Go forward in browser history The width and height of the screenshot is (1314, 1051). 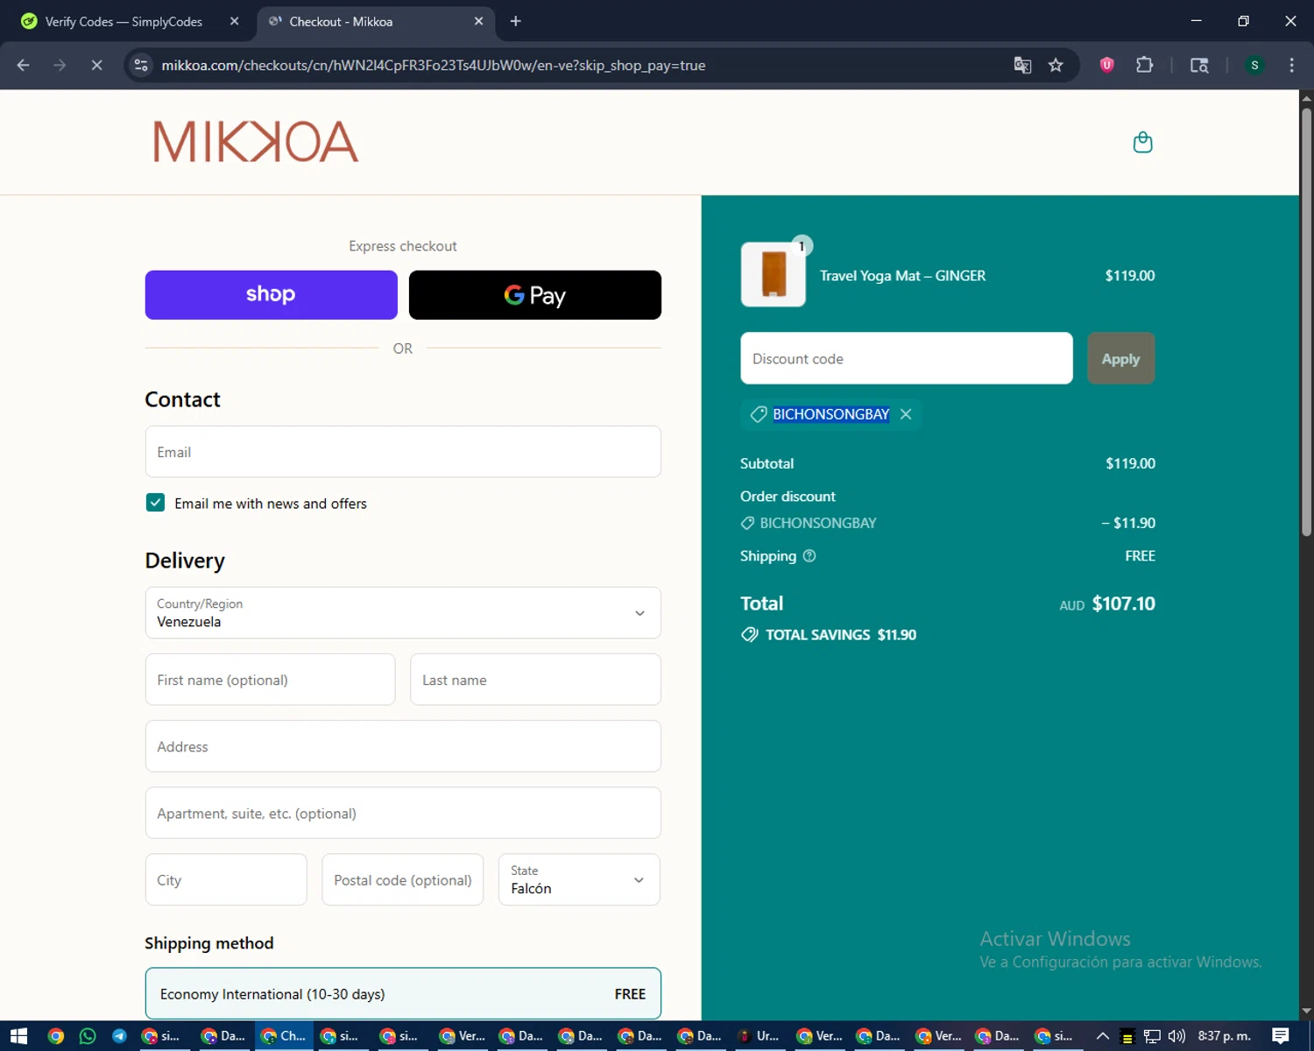click(x=60, y=65)
